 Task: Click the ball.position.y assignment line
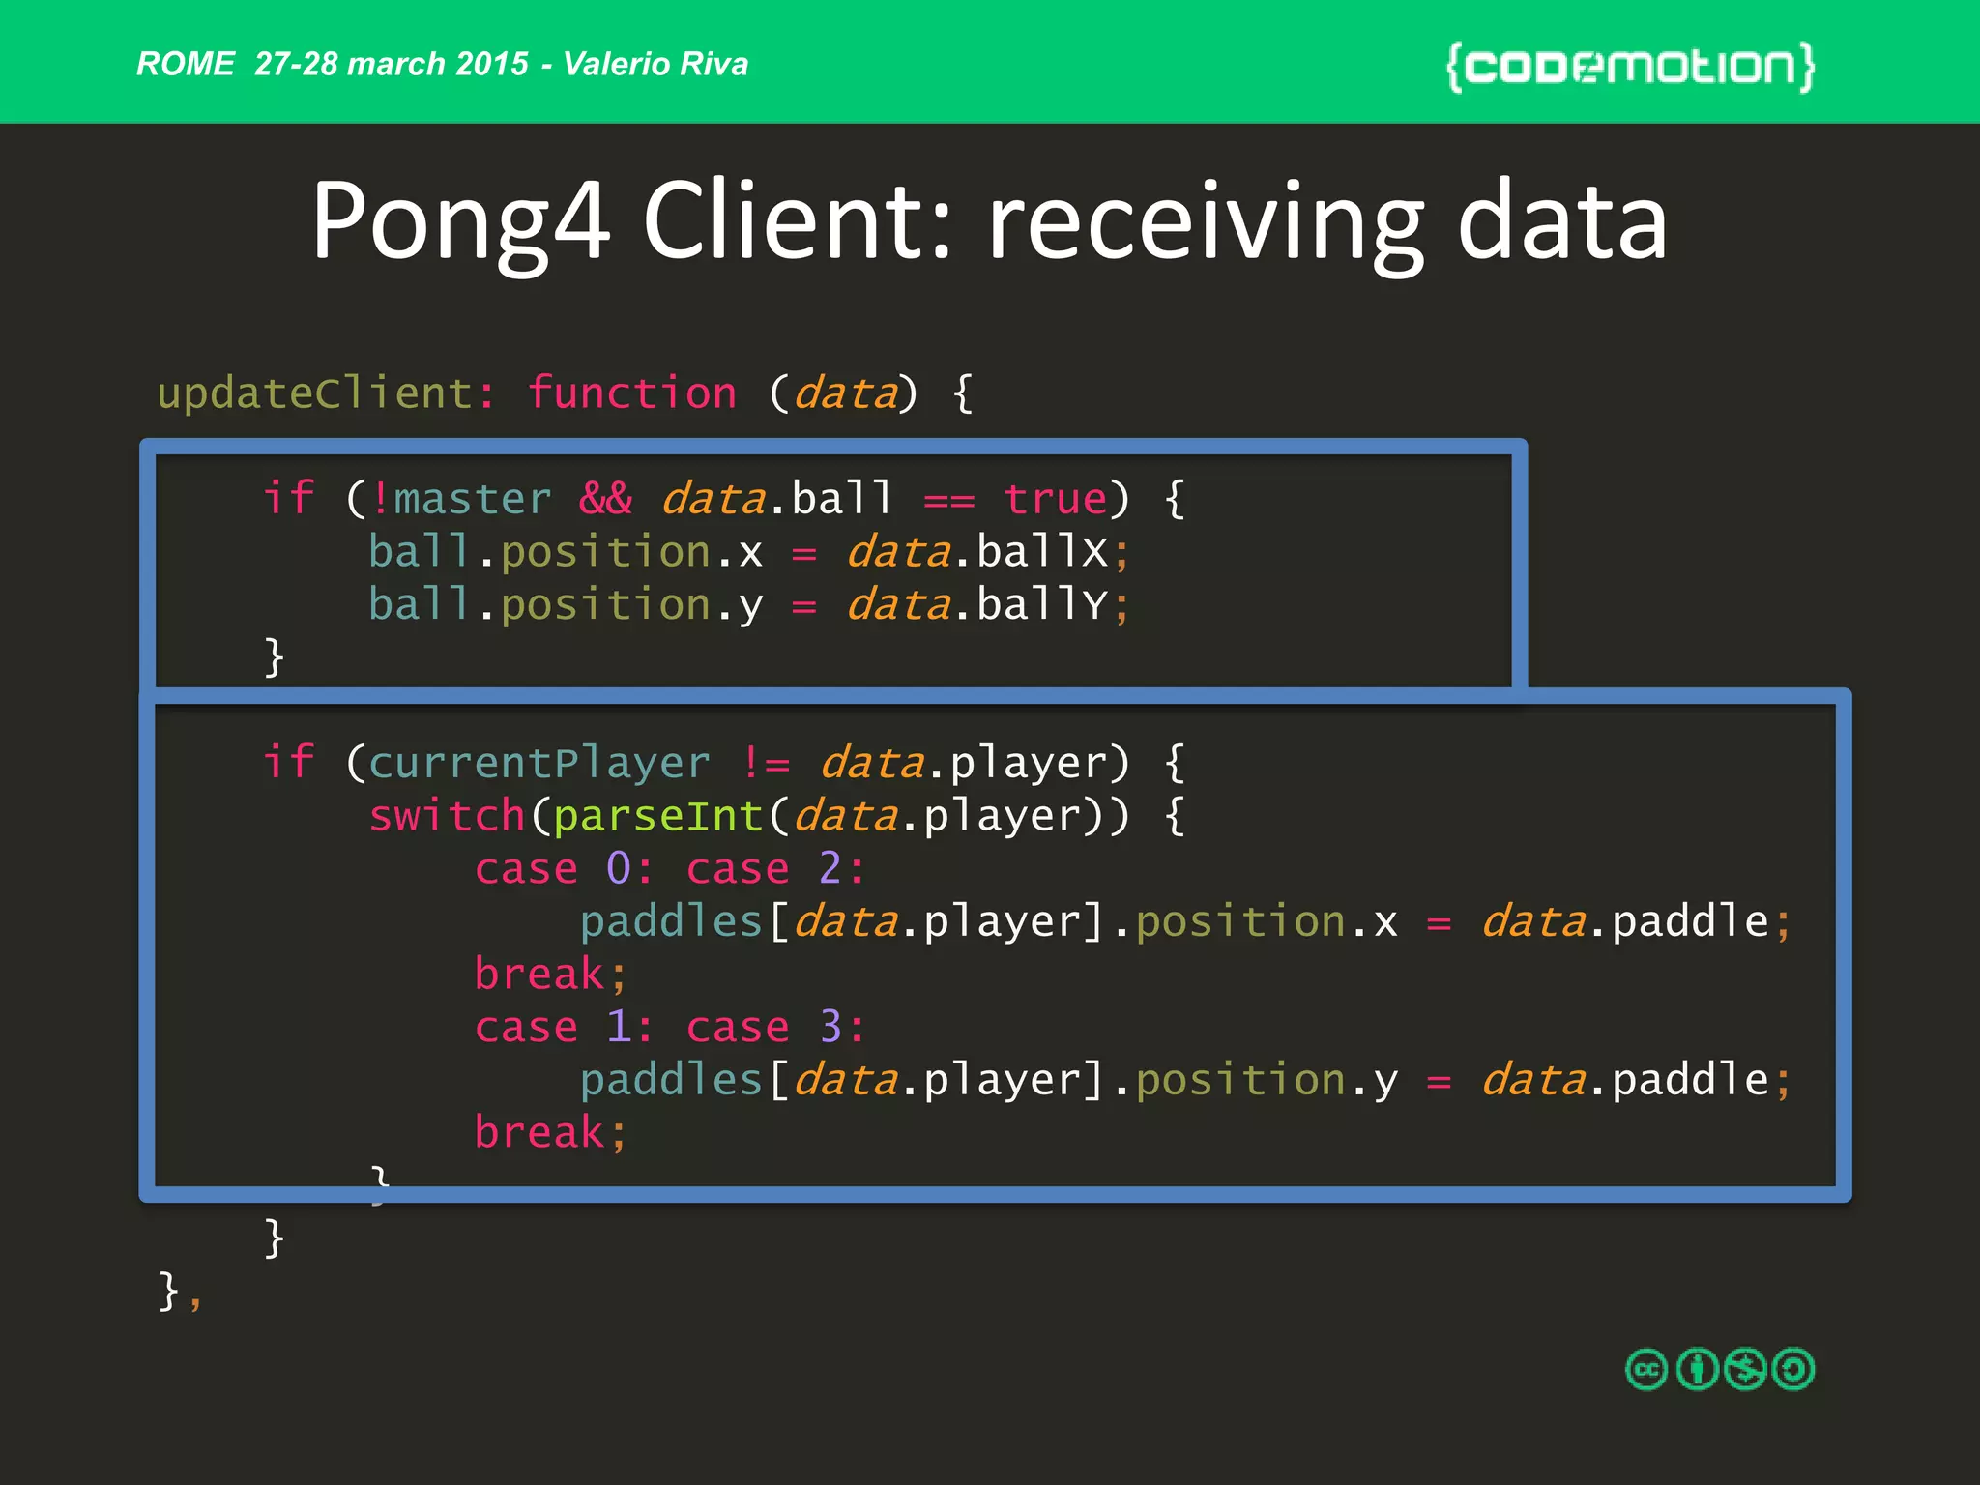(746, 605)
